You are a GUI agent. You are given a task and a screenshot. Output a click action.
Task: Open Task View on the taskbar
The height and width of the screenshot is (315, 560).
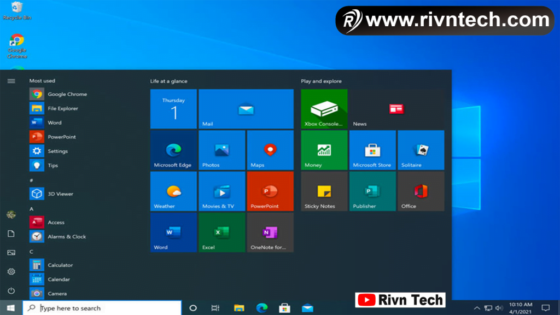215,308
